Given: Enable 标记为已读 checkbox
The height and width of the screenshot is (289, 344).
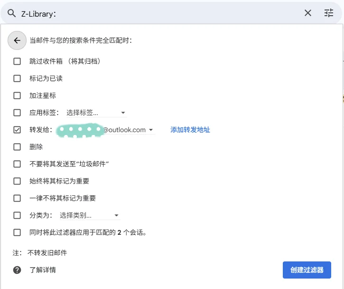Looking at the screenshot, I should click(x=17, y=78).
